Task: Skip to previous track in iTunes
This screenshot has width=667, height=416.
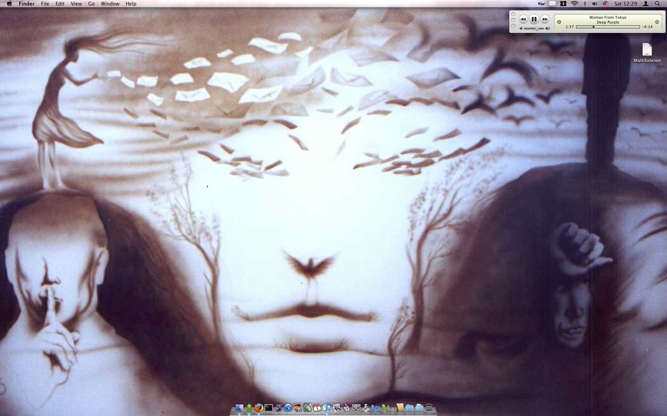Action: tap(523, 19)
